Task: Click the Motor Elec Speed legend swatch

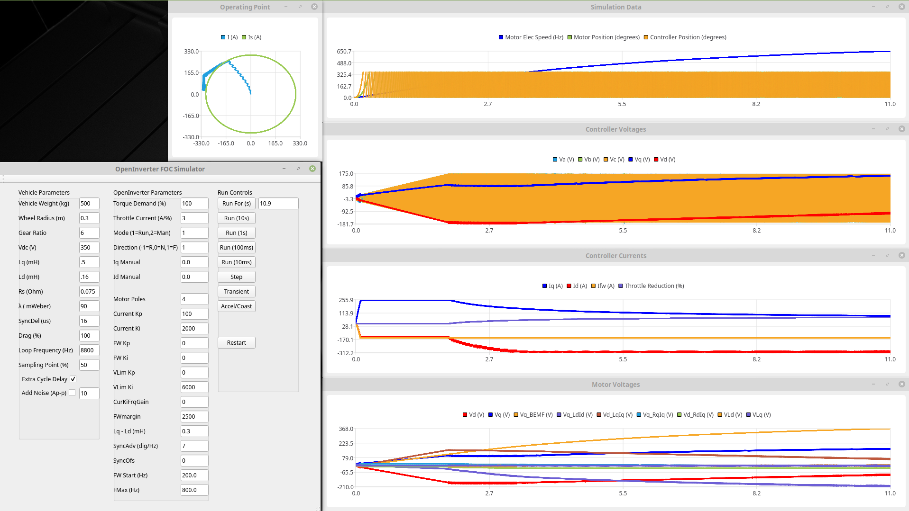Action: (x=501, y=37)
